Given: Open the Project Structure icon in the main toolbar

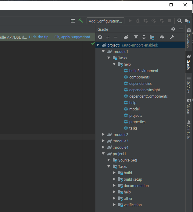Looking at the screenshot, I should [x=188, y=21].
